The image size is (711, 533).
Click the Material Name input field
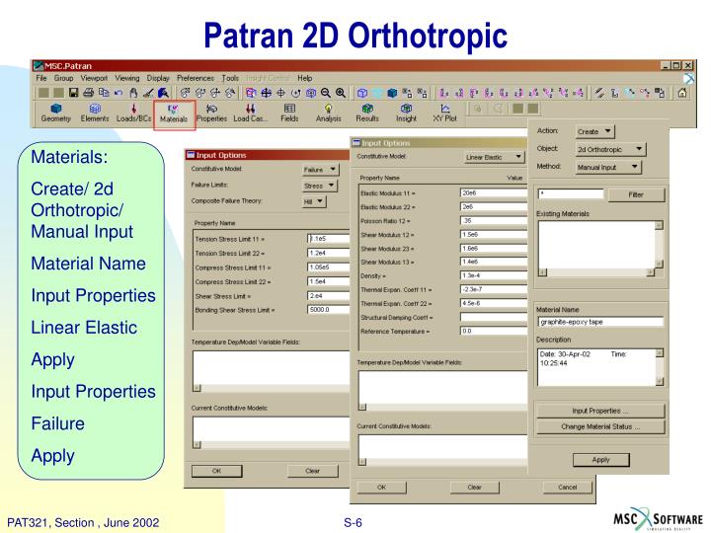coord(600,322)
